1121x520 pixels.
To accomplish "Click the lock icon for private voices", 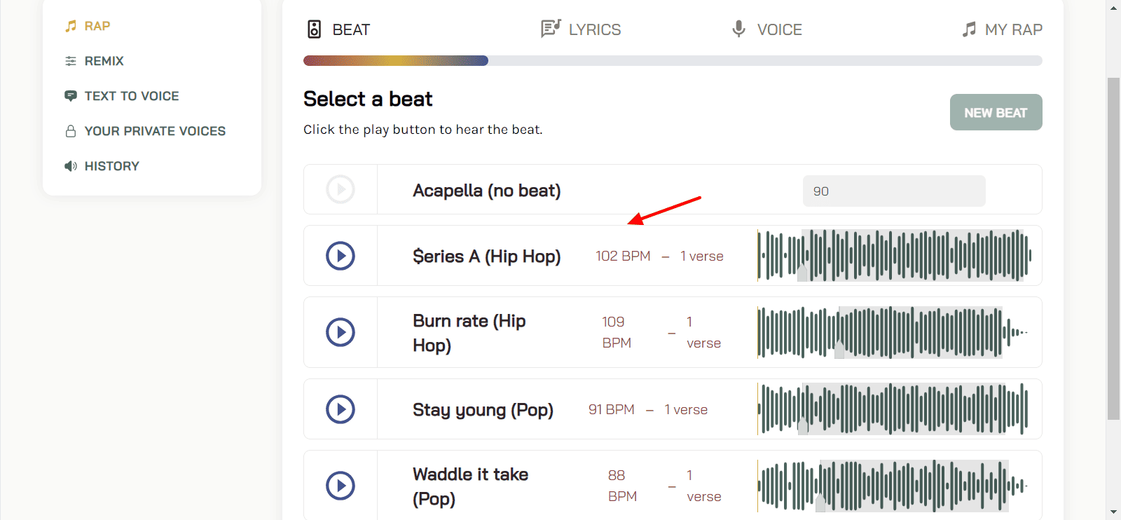I will [71, 131].
